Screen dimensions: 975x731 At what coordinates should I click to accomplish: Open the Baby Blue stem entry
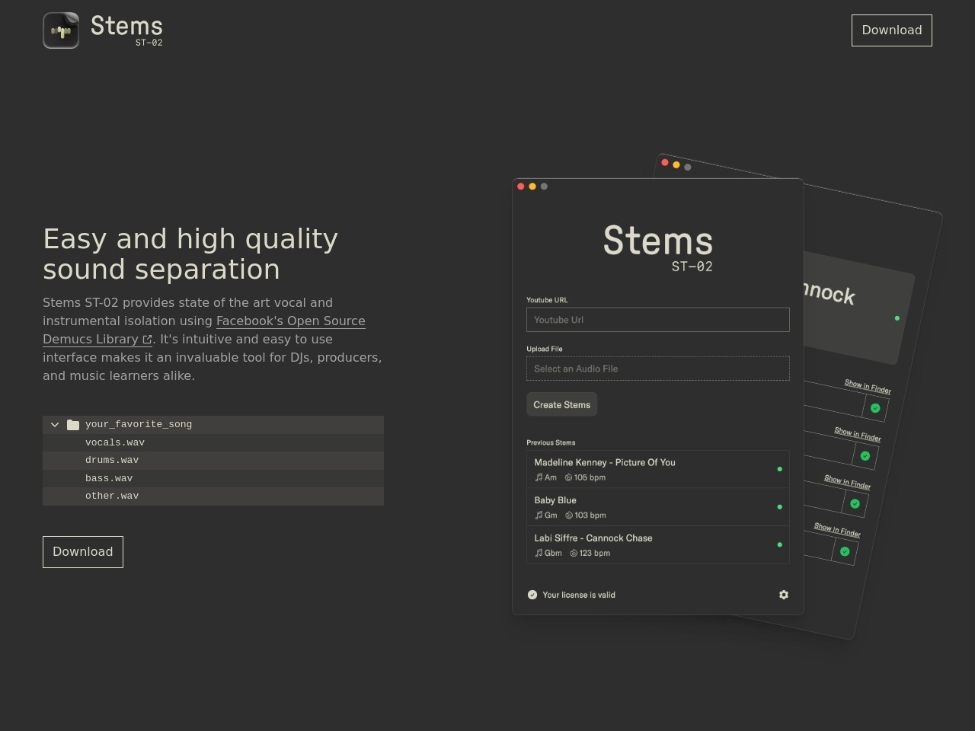(658, 507)
